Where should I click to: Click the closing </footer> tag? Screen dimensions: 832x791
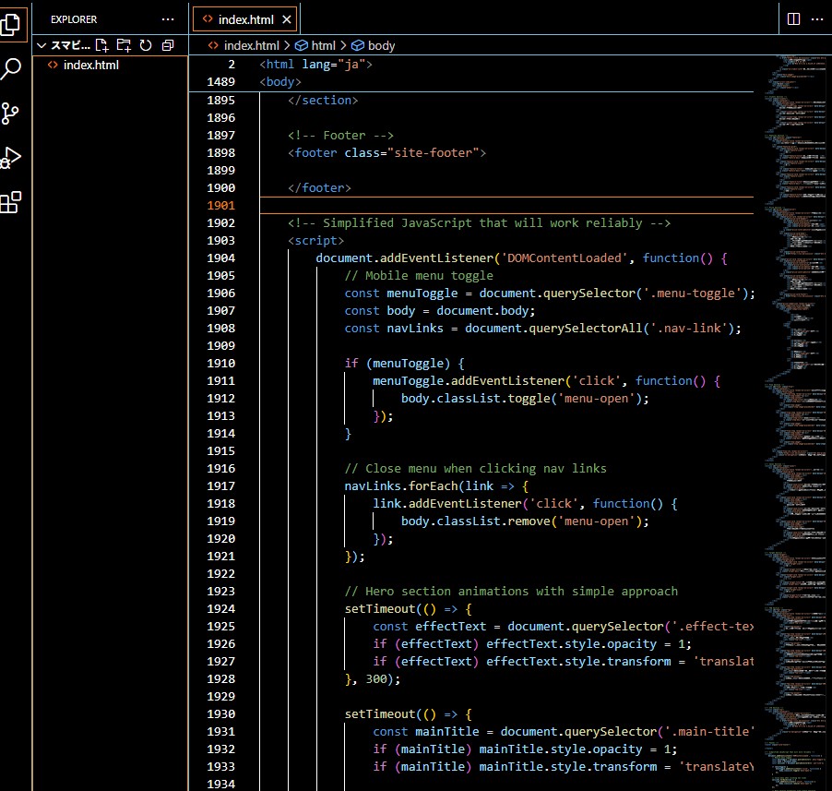coord(319,188)
